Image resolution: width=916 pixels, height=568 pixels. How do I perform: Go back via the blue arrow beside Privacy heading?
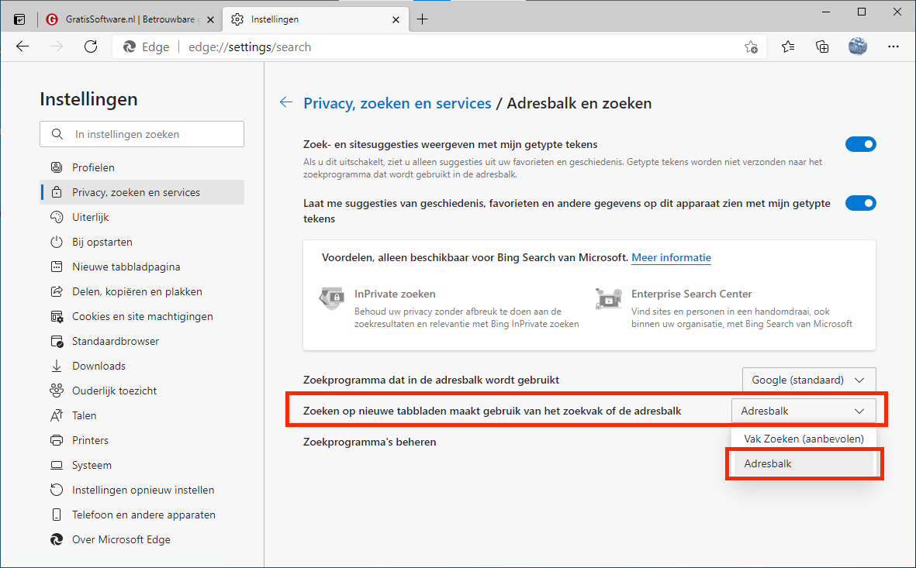[x=286, y=102]
